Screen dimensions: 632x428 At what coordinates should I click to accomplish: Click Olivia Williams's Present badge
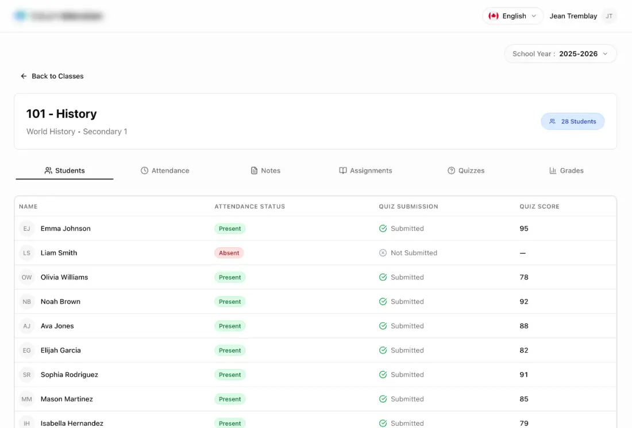(230, 277)
